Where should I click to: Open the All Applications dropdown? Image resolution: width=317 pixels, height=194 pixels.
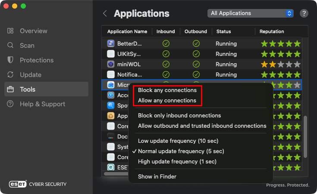tap(250, 13)
